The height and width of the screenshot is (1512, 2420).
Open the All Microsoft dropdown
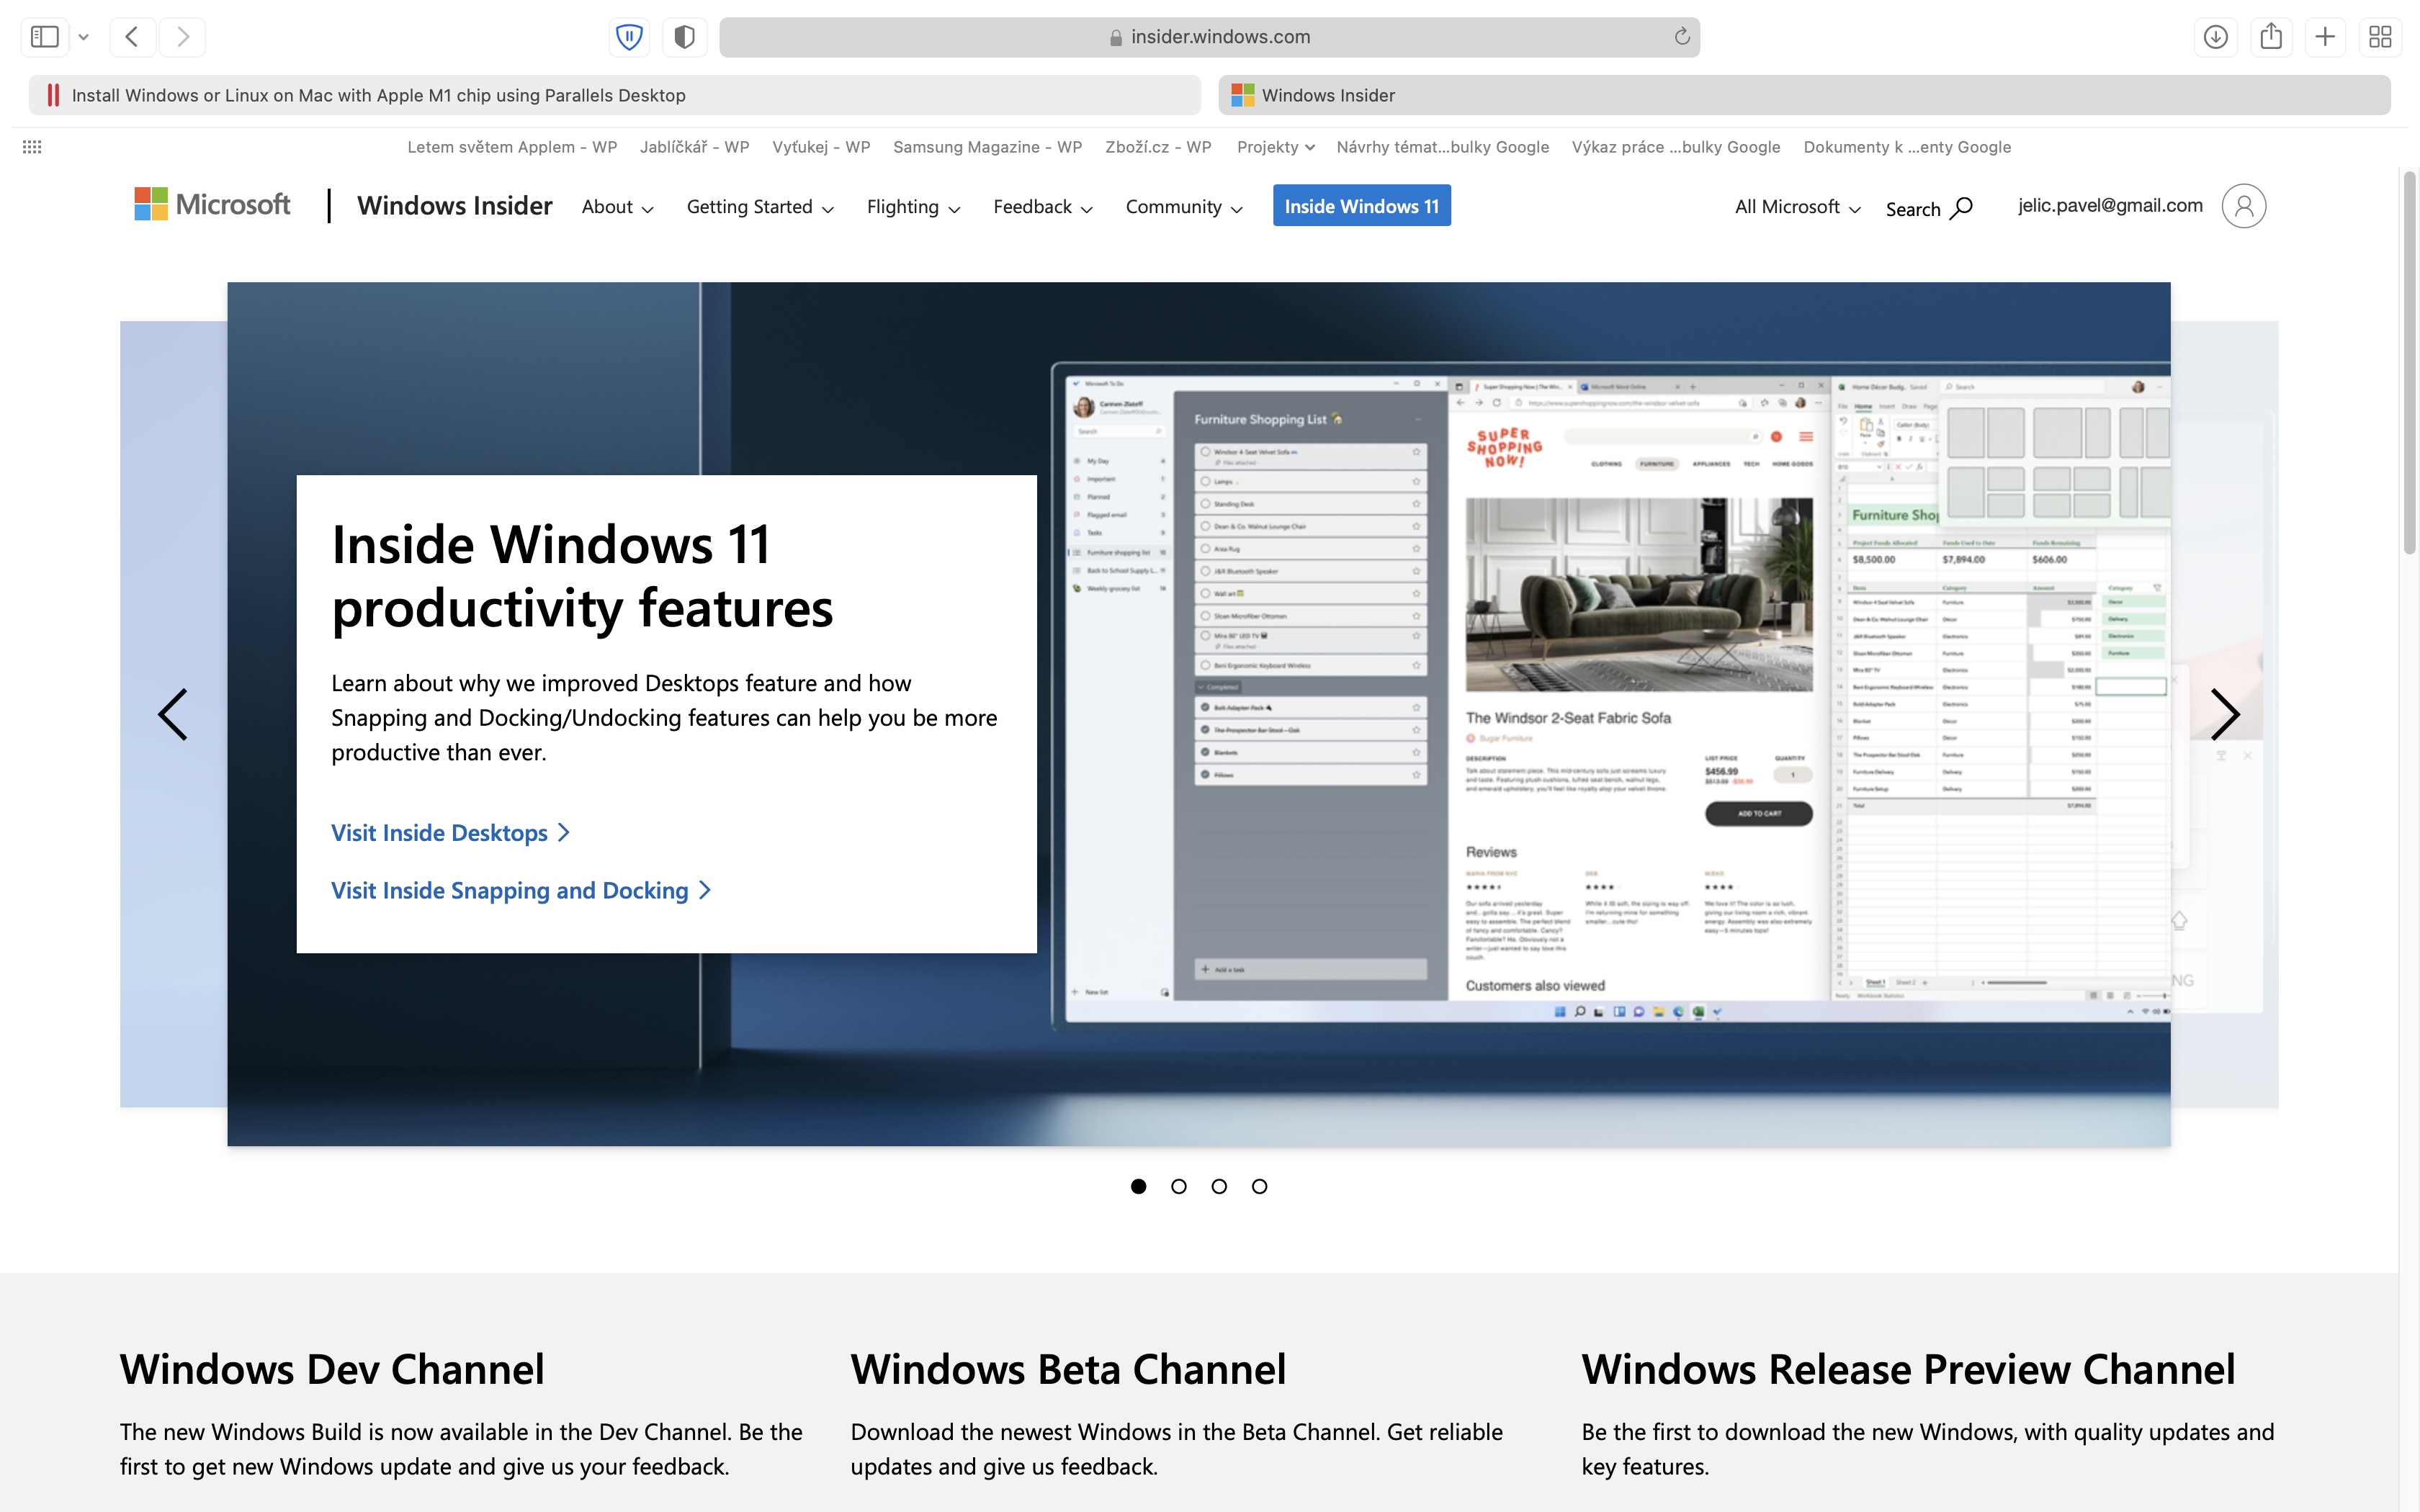tap(1797, 207)
